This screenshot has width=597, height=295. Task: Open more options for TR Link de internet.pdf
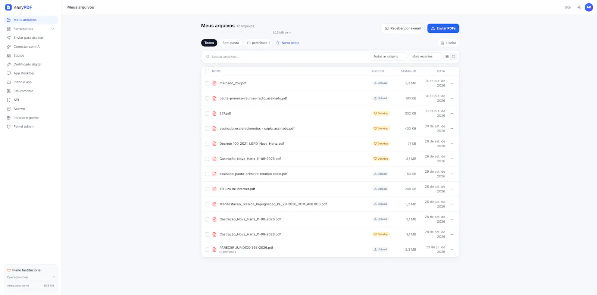pos(451,189)
